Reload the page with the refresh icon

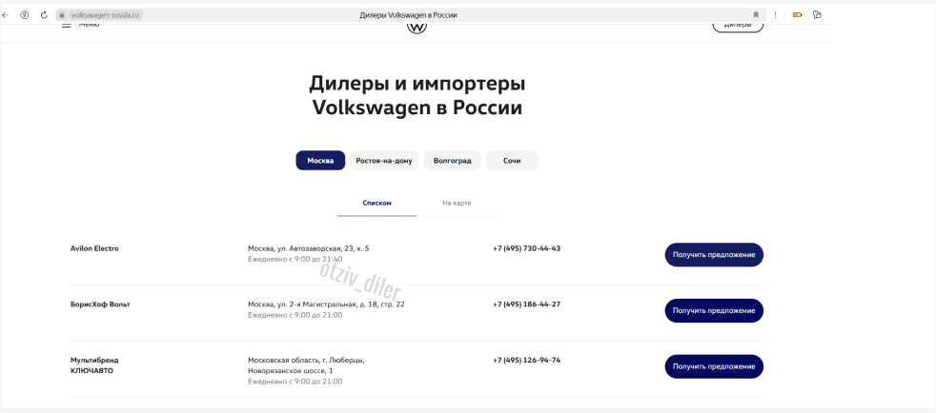click(44, 15)
